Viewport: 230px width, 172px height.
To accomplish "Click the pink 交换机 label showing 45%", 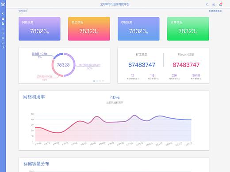I will (44, 78).
